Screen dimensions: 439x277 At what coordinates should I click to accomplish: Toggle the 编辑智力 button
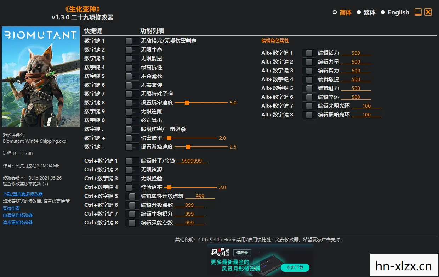[309, 71]
